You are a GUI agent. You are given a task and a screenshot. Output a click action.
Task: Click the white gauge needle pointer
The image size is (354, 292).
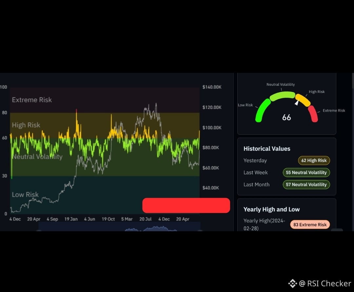coord(297,102)
